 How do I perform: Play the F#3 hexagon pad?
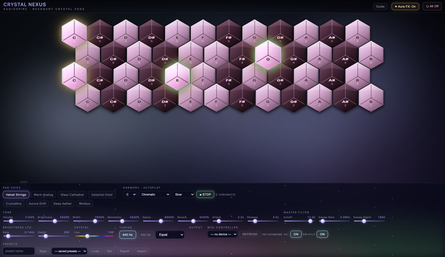pyautogui.click(x=229, y=76)
